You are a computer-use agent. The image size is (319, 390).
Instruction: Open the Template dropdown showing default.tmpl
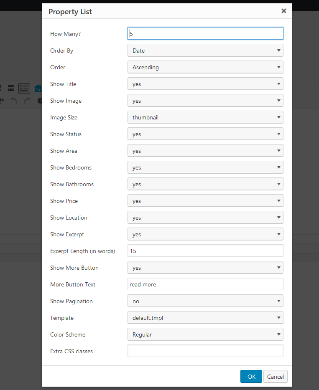[x=205, y=317]
